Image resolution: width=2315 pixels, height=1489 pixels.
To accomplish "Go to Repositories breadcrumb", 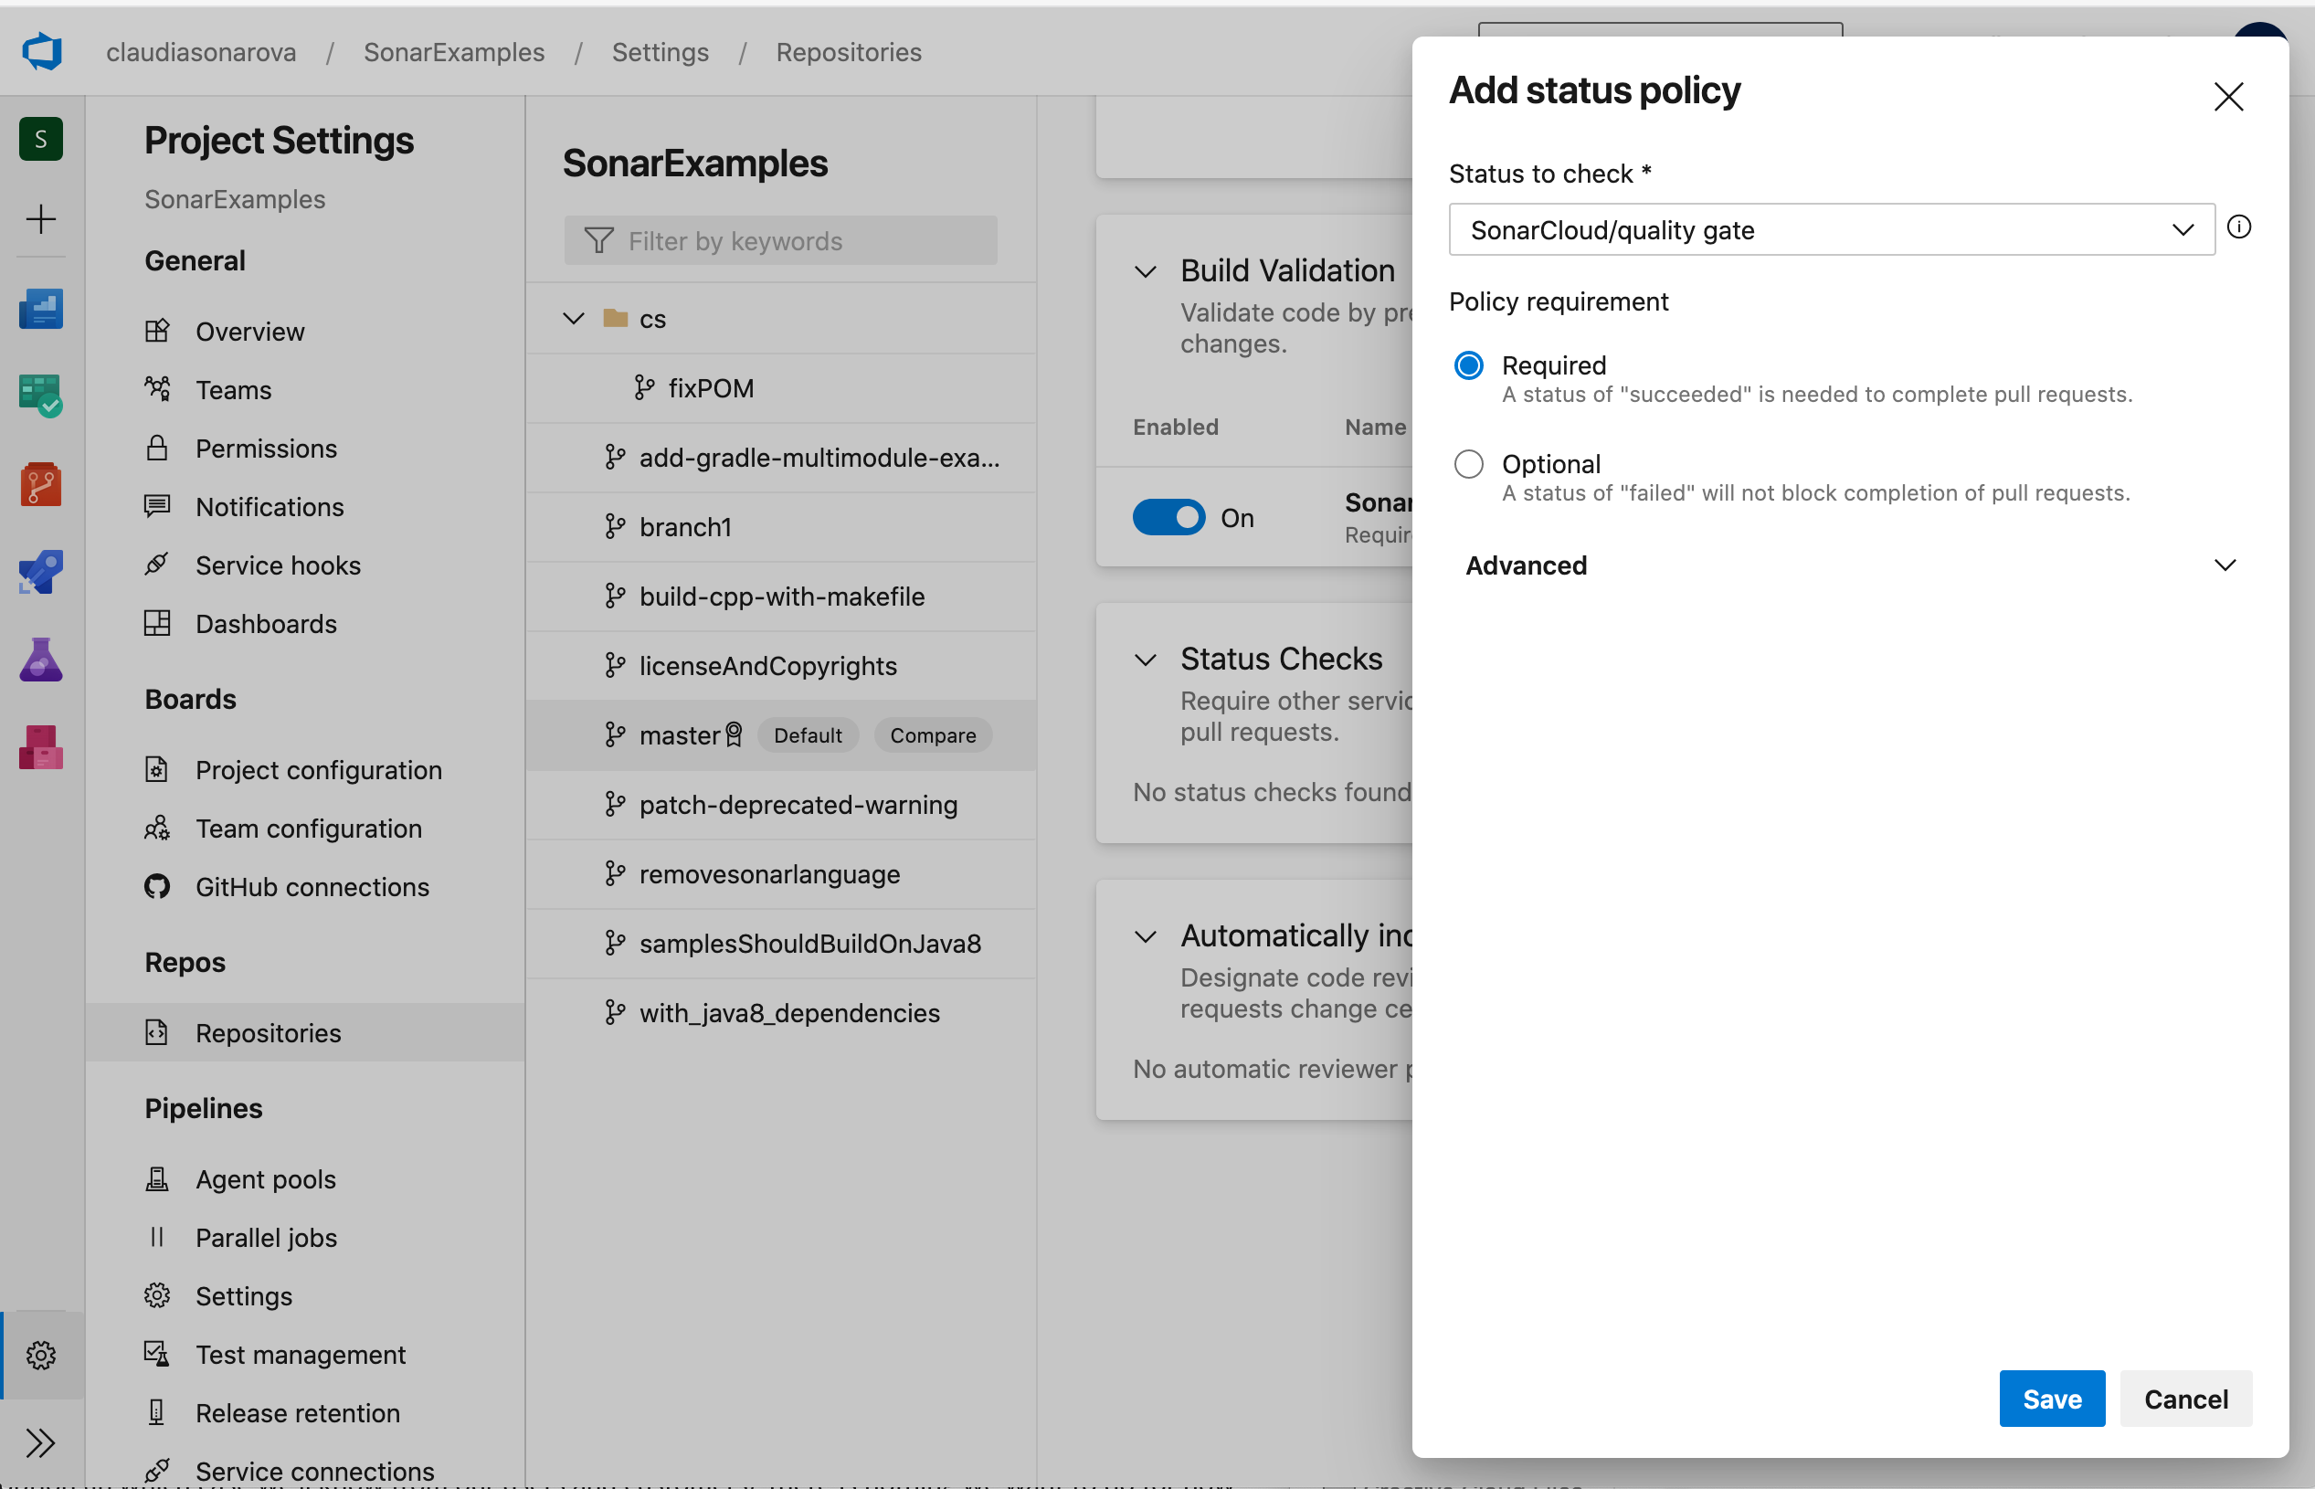I will point(848,52).
